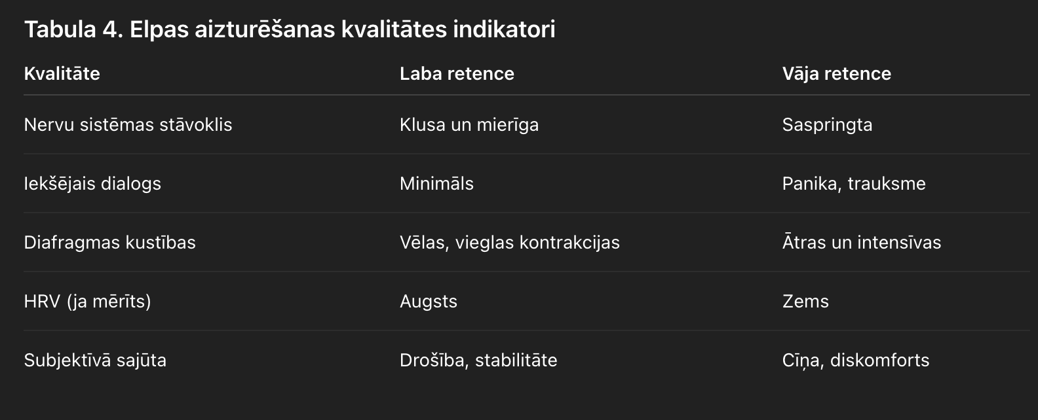Select the 'Vāja retence' column header
This screenshot has height=420, width=1038.
836,73
